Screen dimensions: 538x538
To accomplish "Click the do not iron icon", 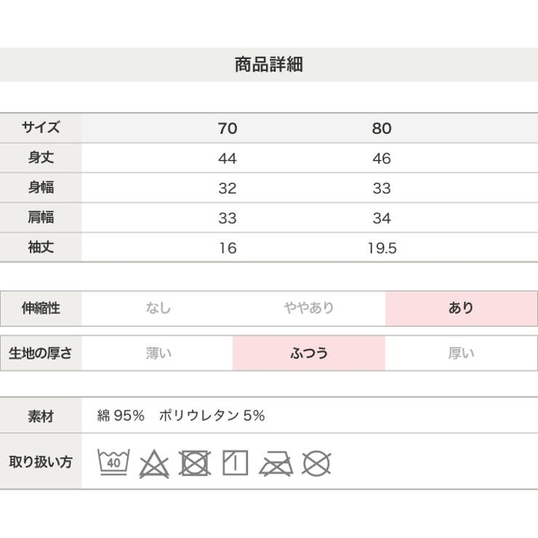I will click(x=276, y=462).
